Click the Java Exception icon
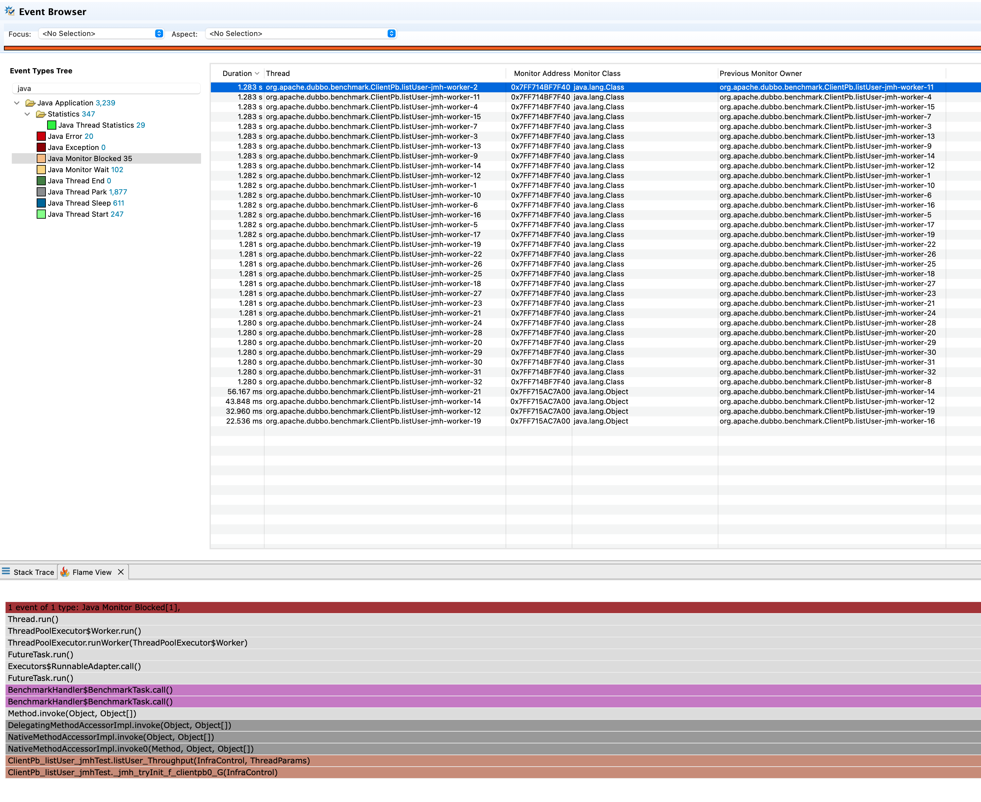Viewport: 981px width, 802px height. point(41,147)
